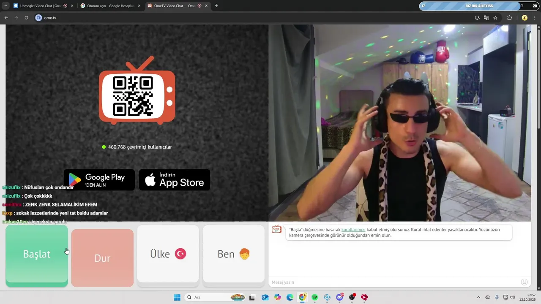
Task: Open the Chrome three-dot menu
Action: pyautogui.click(x=535, y=18)
